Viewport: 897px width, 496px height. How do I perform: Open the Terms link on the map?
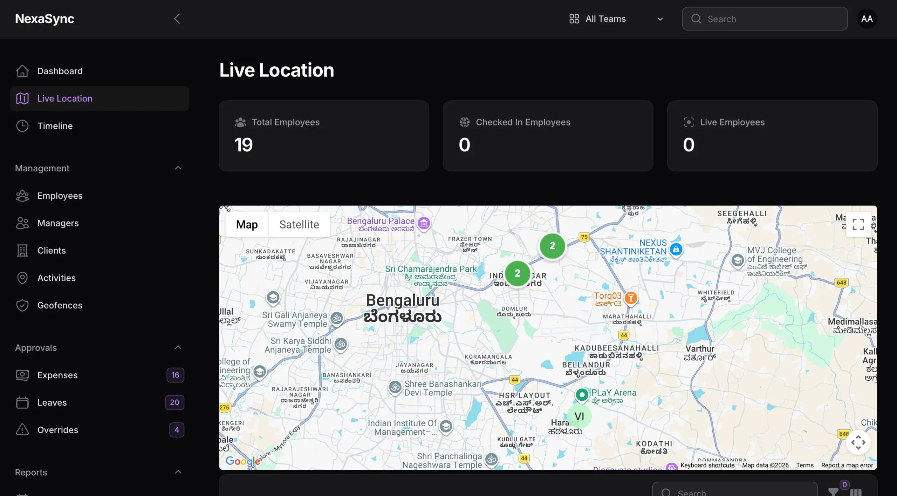[x=804, y=465]
